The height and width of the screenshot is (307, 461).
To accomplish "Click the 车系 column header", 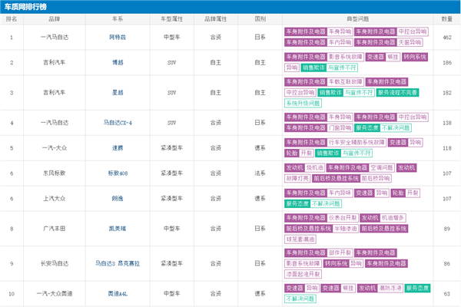I will click(x=118, y=19).
